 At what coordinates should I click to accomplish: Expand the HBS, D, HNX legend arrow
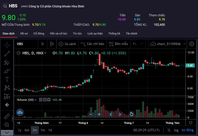(x=45, y=53)
